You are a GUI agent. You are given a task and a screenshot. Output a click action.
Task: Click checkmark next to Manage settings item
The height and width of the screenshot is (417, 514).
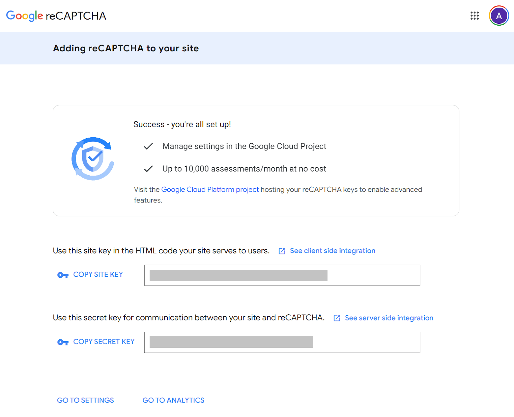[148, 146]
